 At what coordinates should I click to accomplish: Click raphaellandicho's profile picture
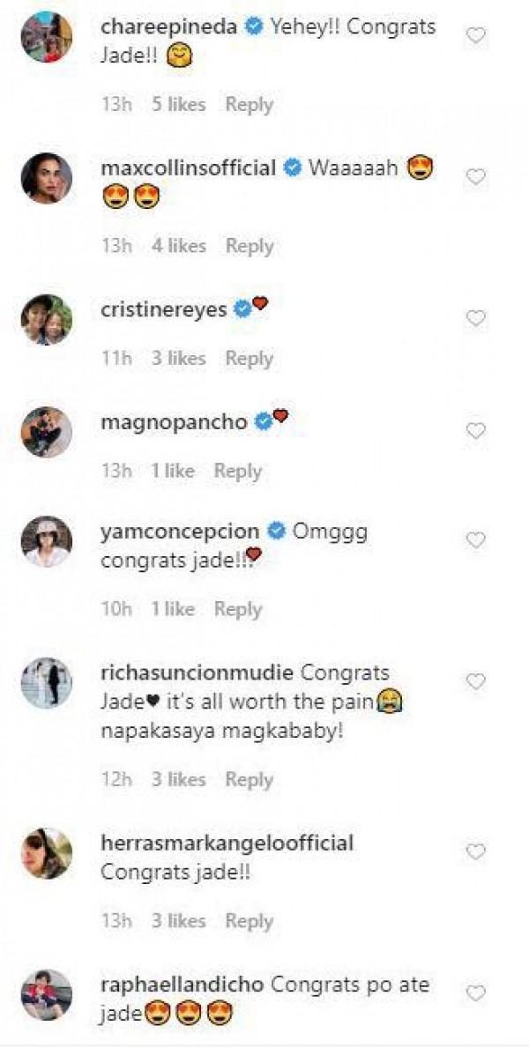click(x=46, y=994)
